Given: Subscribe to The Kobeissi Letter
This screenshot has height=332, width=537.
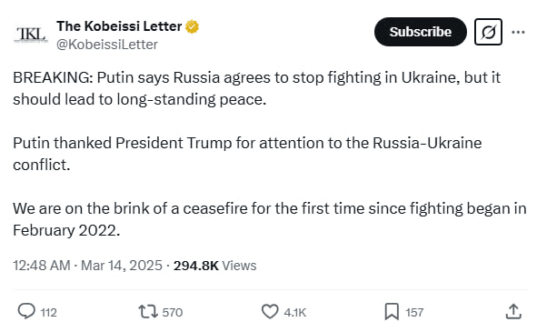Looking at the screenshot, I should pos(420,32).
